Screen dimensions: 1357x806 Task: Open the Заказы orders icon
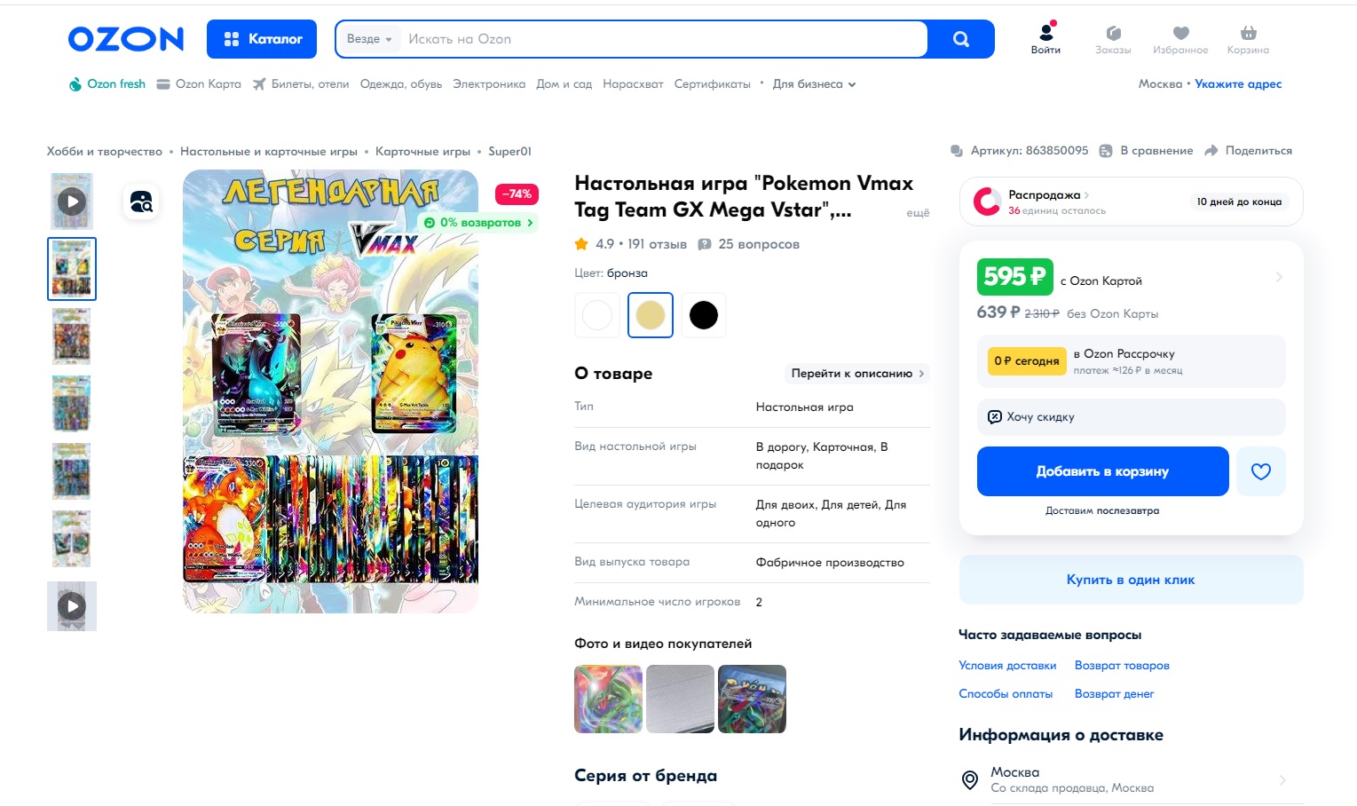point(1113,33)
